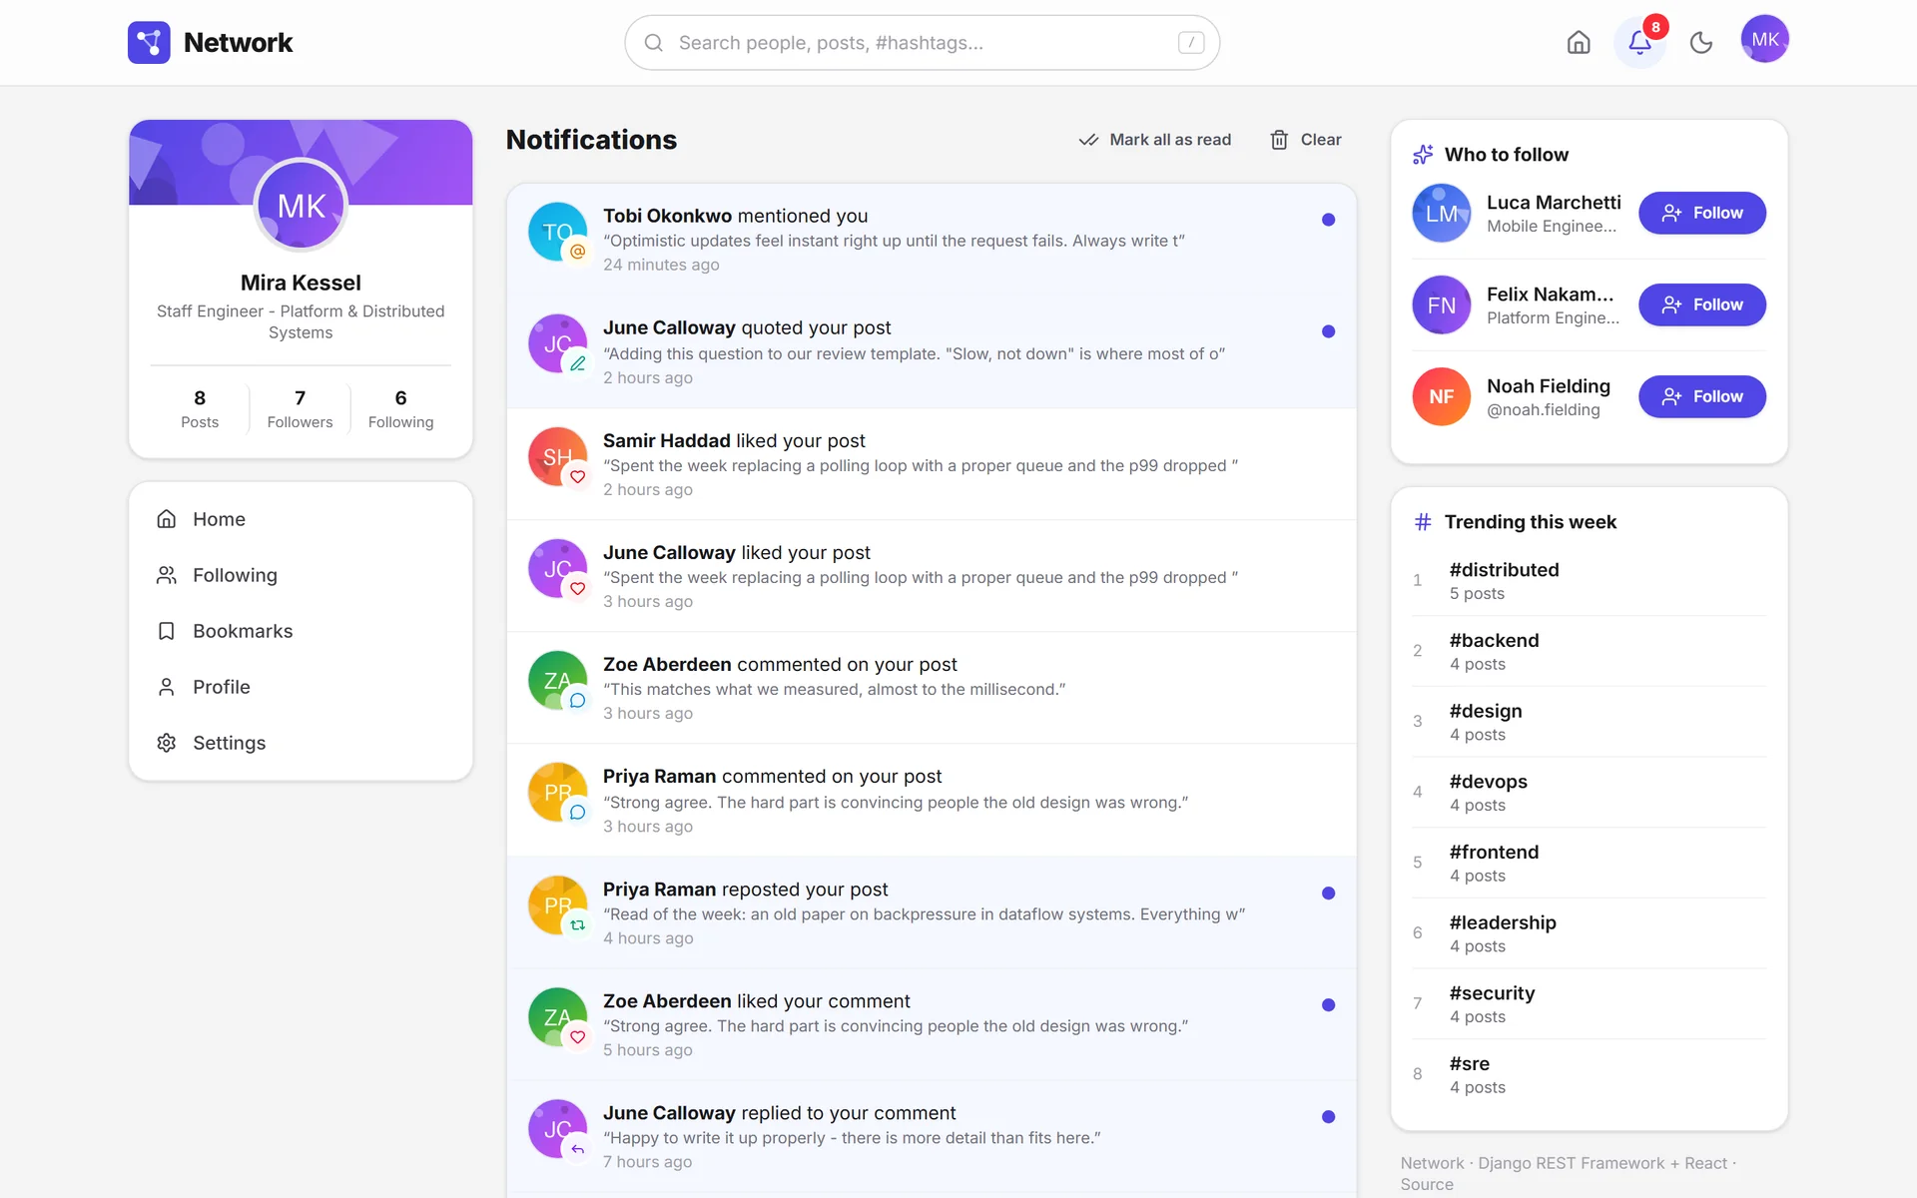Open Settings in sidebar menu

click(x=301, y=743)
